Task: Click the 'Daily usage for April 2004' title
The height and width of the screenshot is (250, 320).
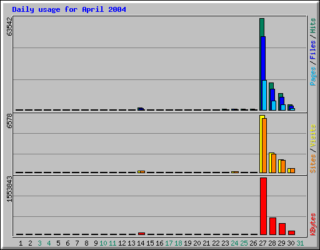Action: (69, 9)
